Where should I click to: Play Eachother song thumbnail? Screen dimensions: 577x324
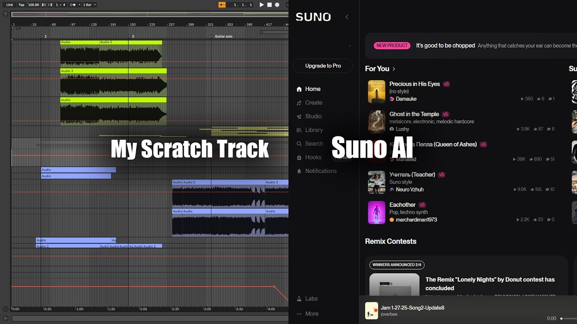[376, 212]
